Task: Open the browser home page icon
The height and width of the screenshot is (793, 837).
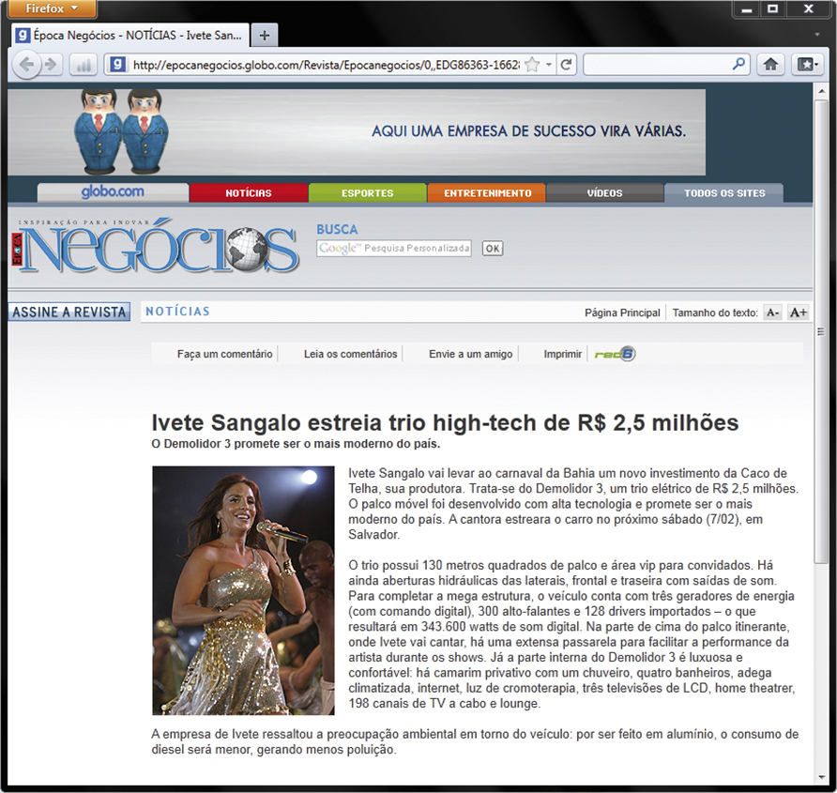Action: (770, 65)
